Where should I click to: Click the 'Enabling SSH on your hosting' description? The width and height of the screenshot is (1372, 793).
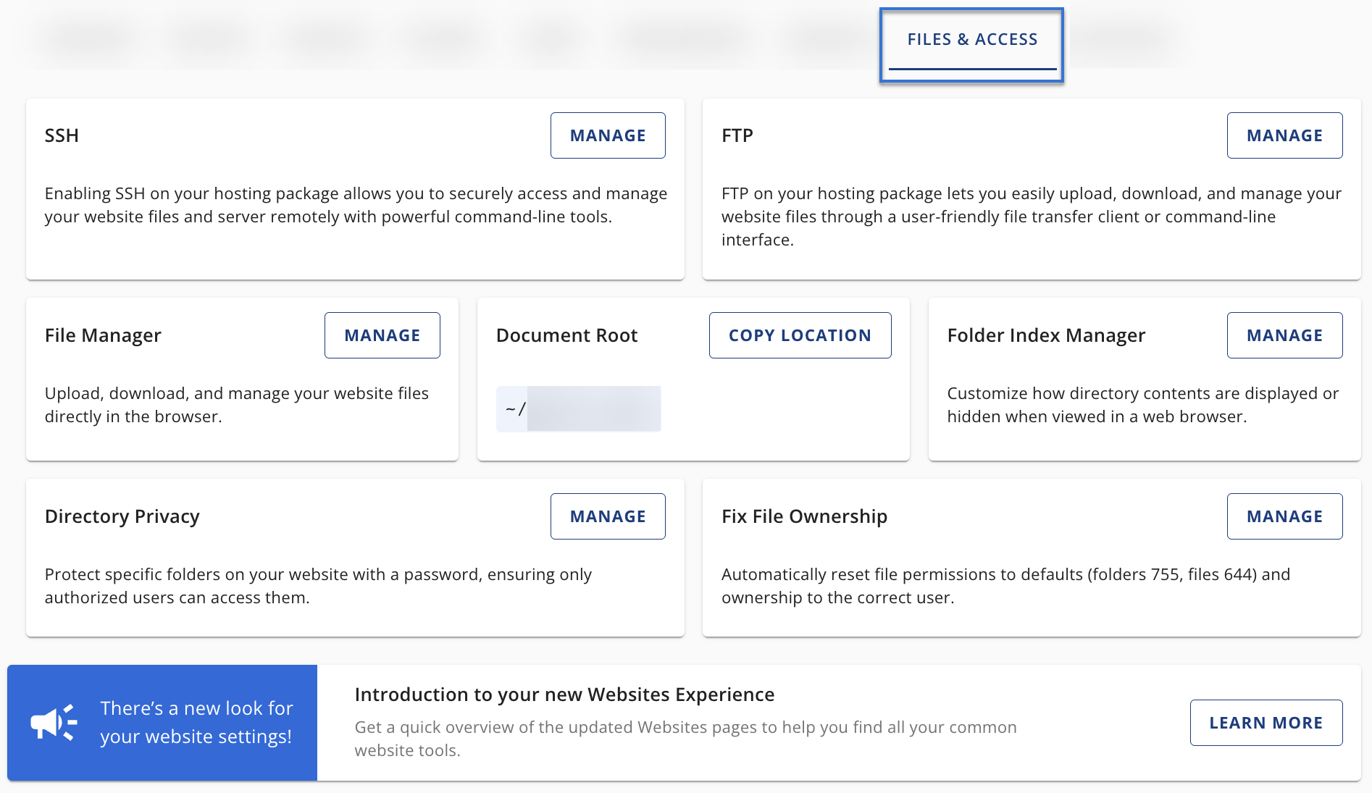[356, 205]
